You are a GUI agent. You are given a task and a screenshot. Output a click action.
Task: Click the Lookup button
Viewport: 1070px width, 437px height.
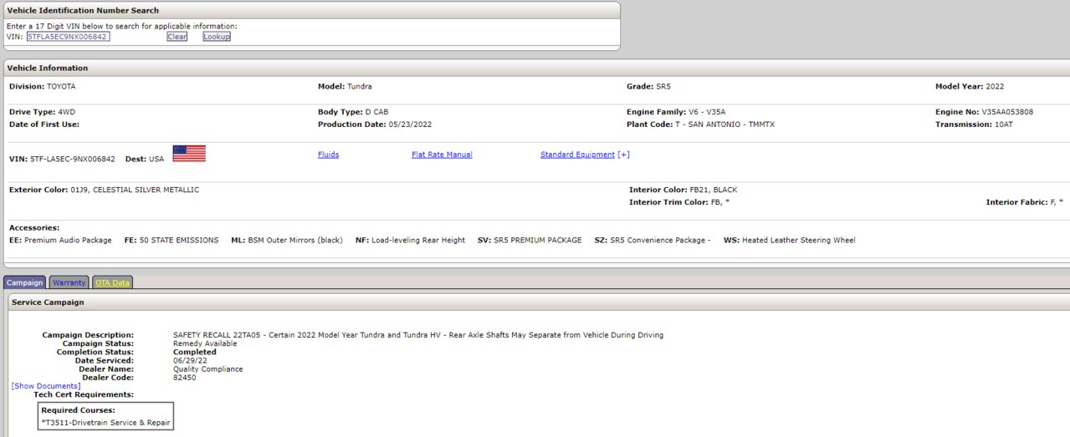(x=217, y=37)
